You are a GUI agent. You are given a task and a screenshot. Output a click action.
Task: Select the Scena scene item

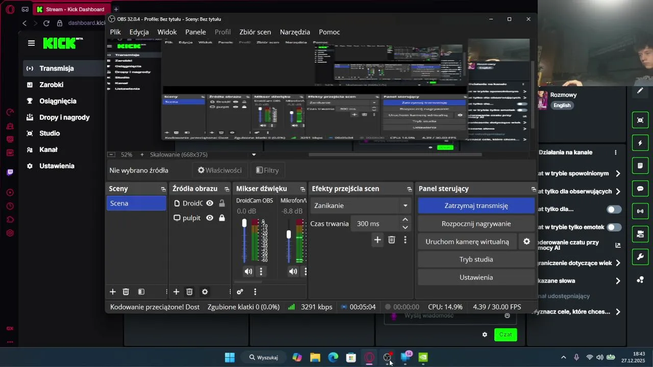click(x=136, y=203)
